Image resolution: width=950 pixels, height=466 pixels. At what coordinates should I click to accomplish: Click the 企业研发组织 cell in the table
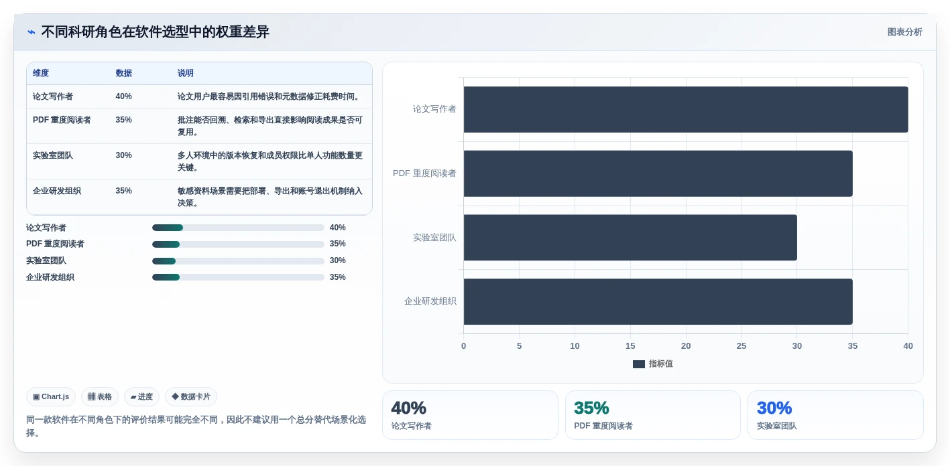57,191
